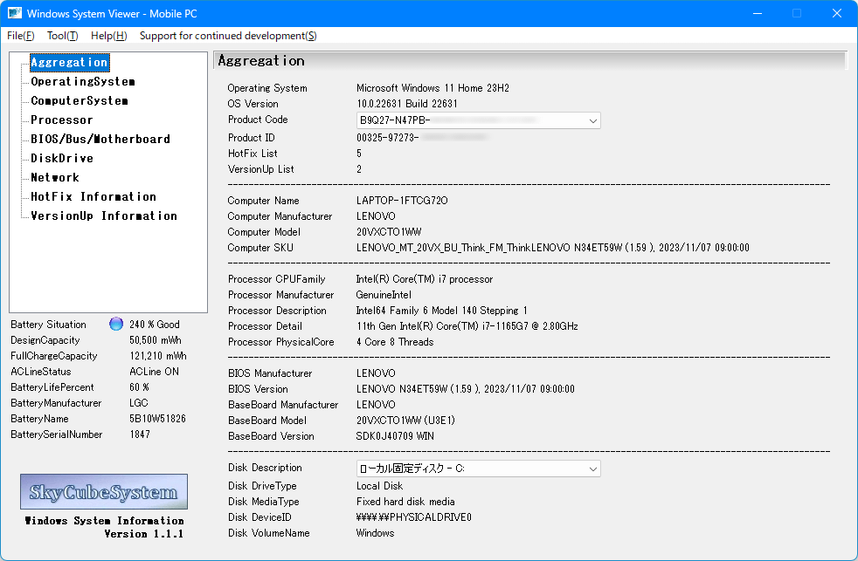The height and width of the screenshot is (561, 858).
Task: Open Support for continued development menu
Action: 228,36
